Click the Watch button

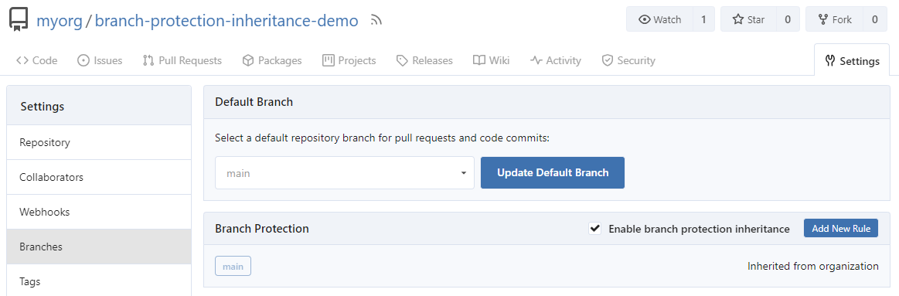point(659,19)
